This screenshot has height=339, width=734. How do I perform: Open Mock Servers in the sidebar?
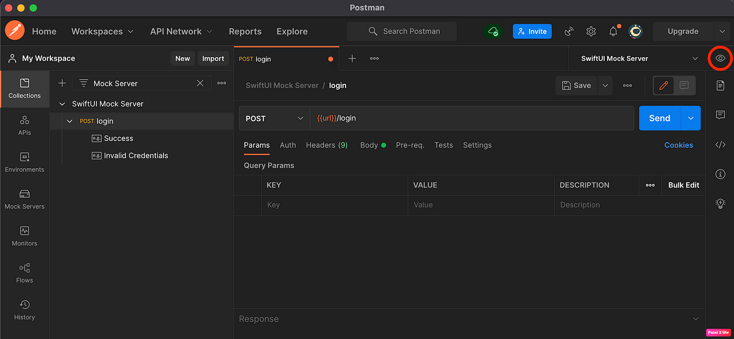tap(25, 200)
